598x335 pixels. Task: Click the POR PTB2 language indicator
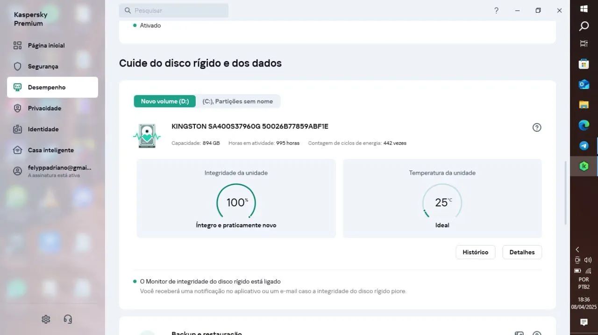tap(584, 283)
